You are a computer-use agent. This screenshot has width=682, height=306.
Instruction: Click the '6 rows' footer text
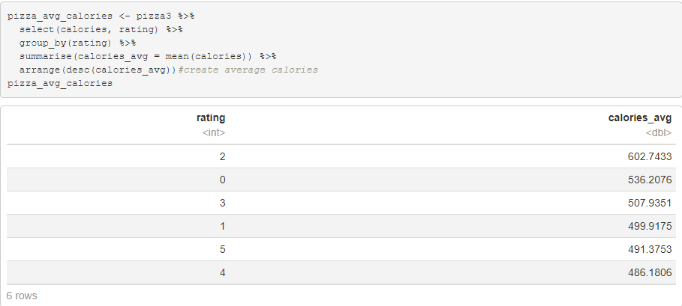[21, 296]
